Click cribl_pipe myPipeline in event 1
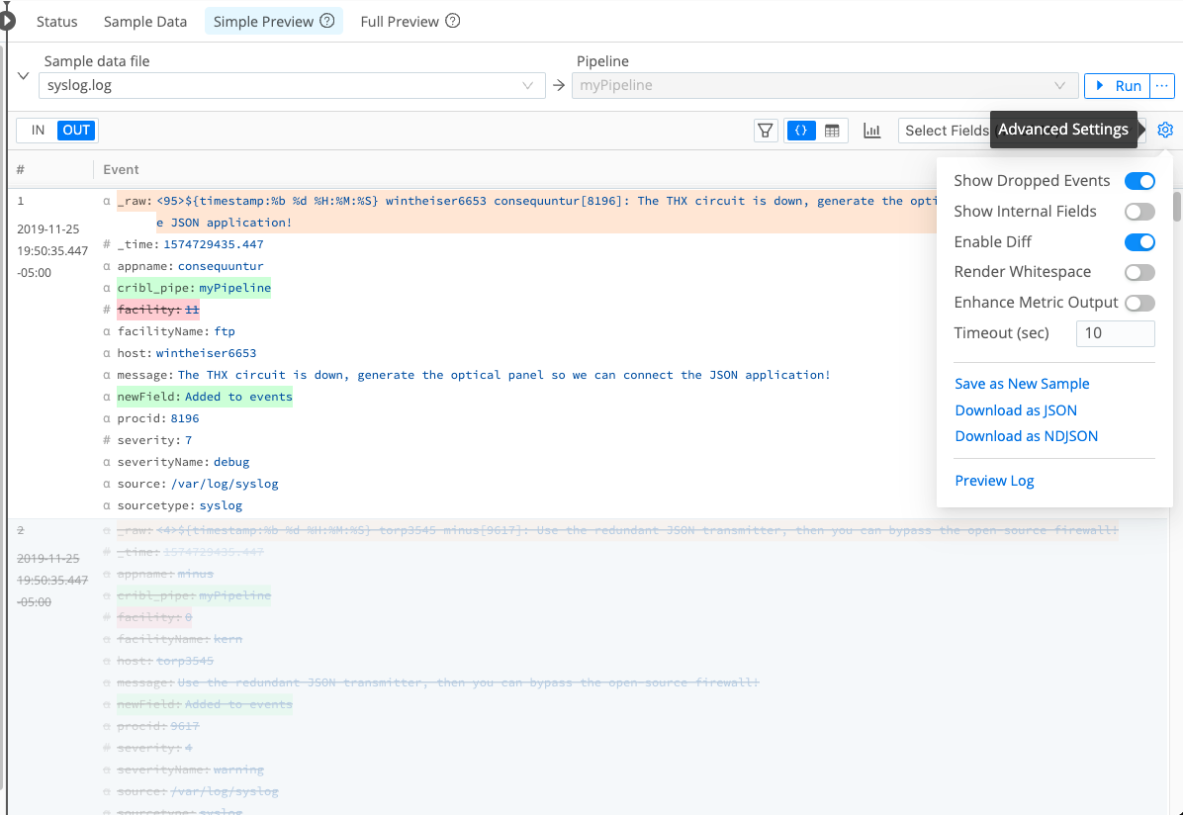The image size is (1183, 815). tap(194, 288)
